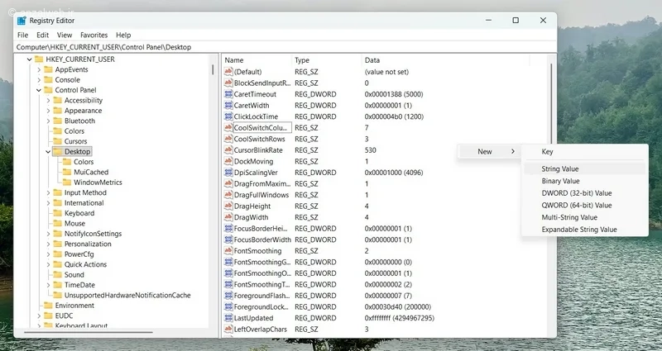Viewport: 662px width, 351px height.
Task: Select the Environment key in tree
Action: (74, 306)
